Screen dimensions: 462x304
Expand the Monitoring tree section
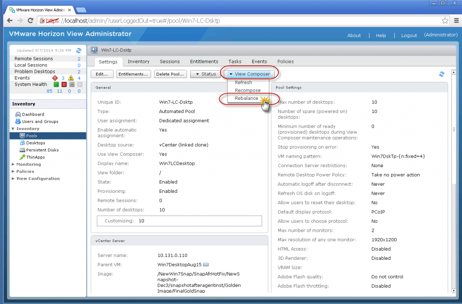click(13, 164)
